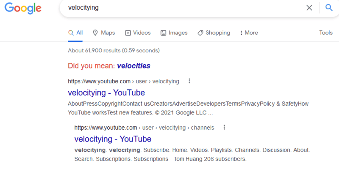Click the URL ending in › channels
This screenshot has width=339, height=169.
(x=144, y=128)
